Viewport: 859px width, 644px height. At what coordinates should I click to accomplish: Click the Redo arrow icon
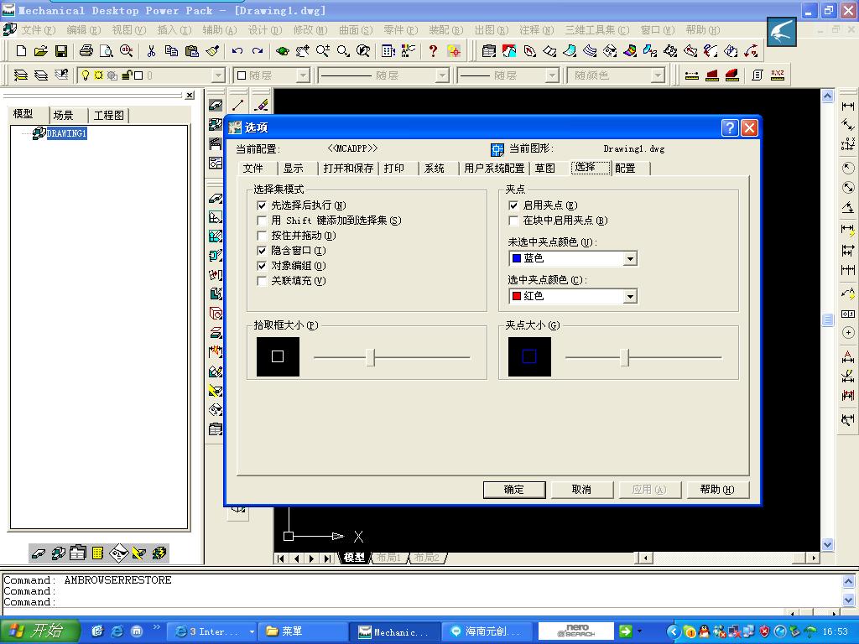click(x=258, y=51)
